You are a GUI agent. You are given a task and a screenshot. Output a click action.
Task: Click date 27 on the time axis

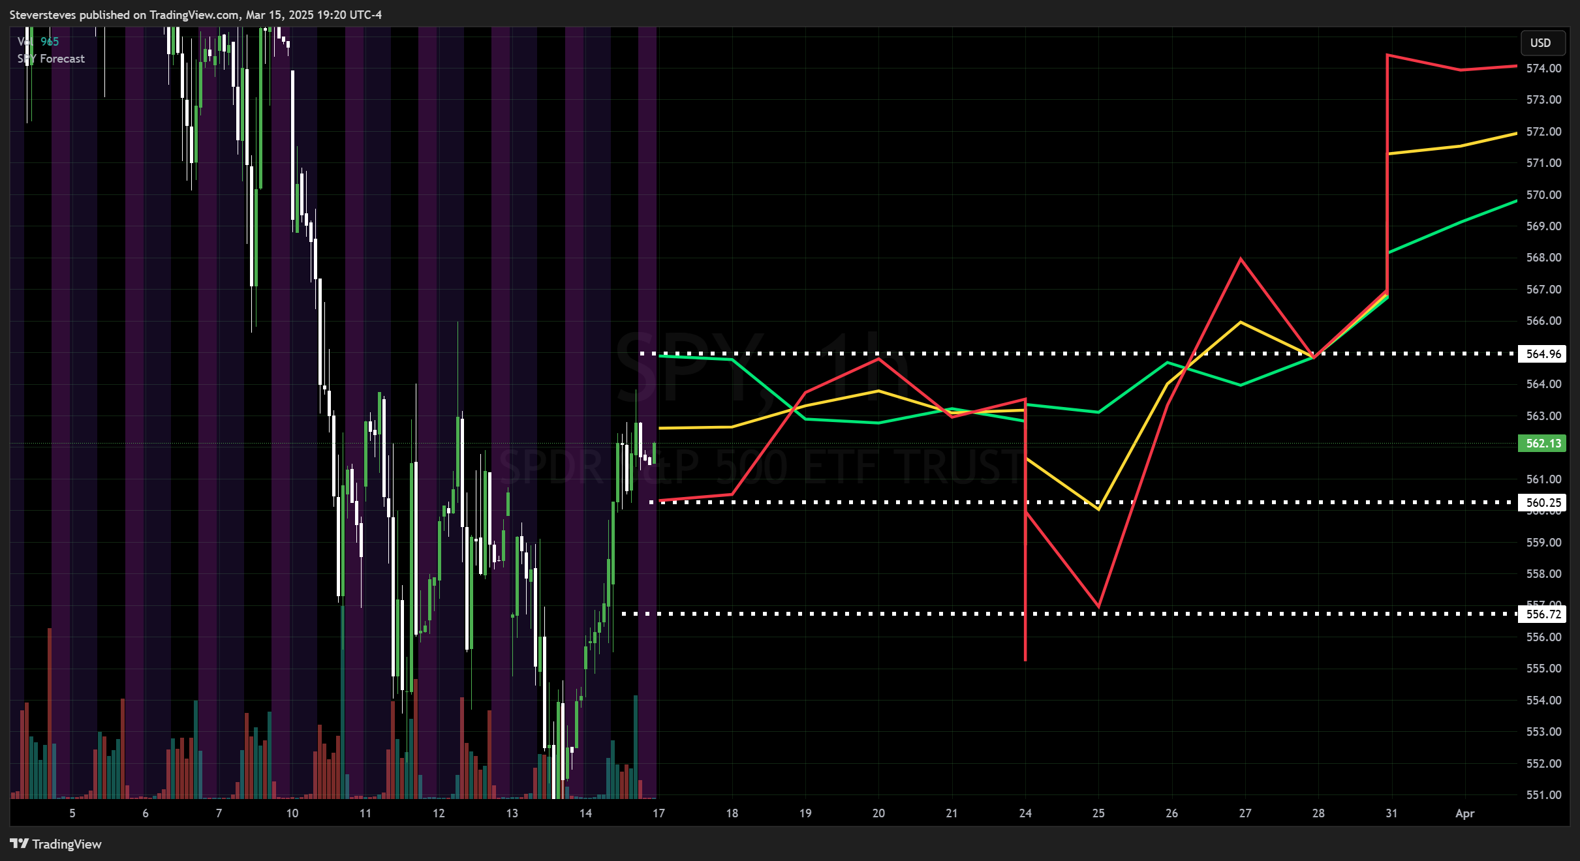pyautogui.click(x=1245, y=813)
